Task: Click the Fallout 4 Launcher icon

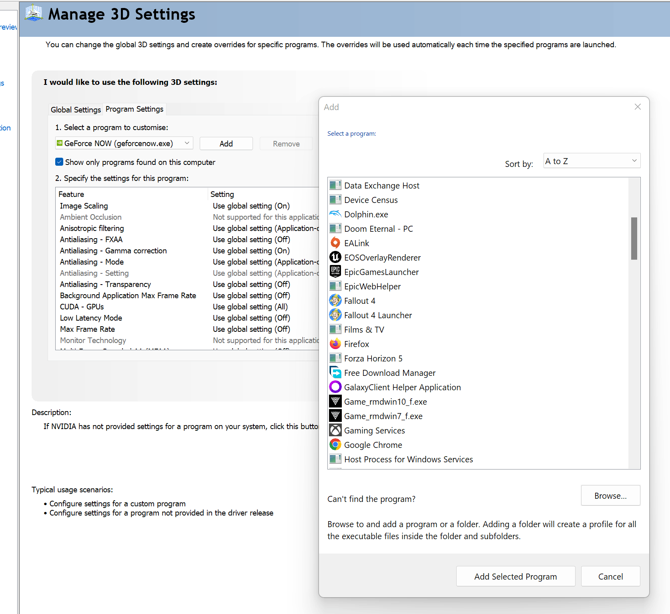Action: coord(335,315)
